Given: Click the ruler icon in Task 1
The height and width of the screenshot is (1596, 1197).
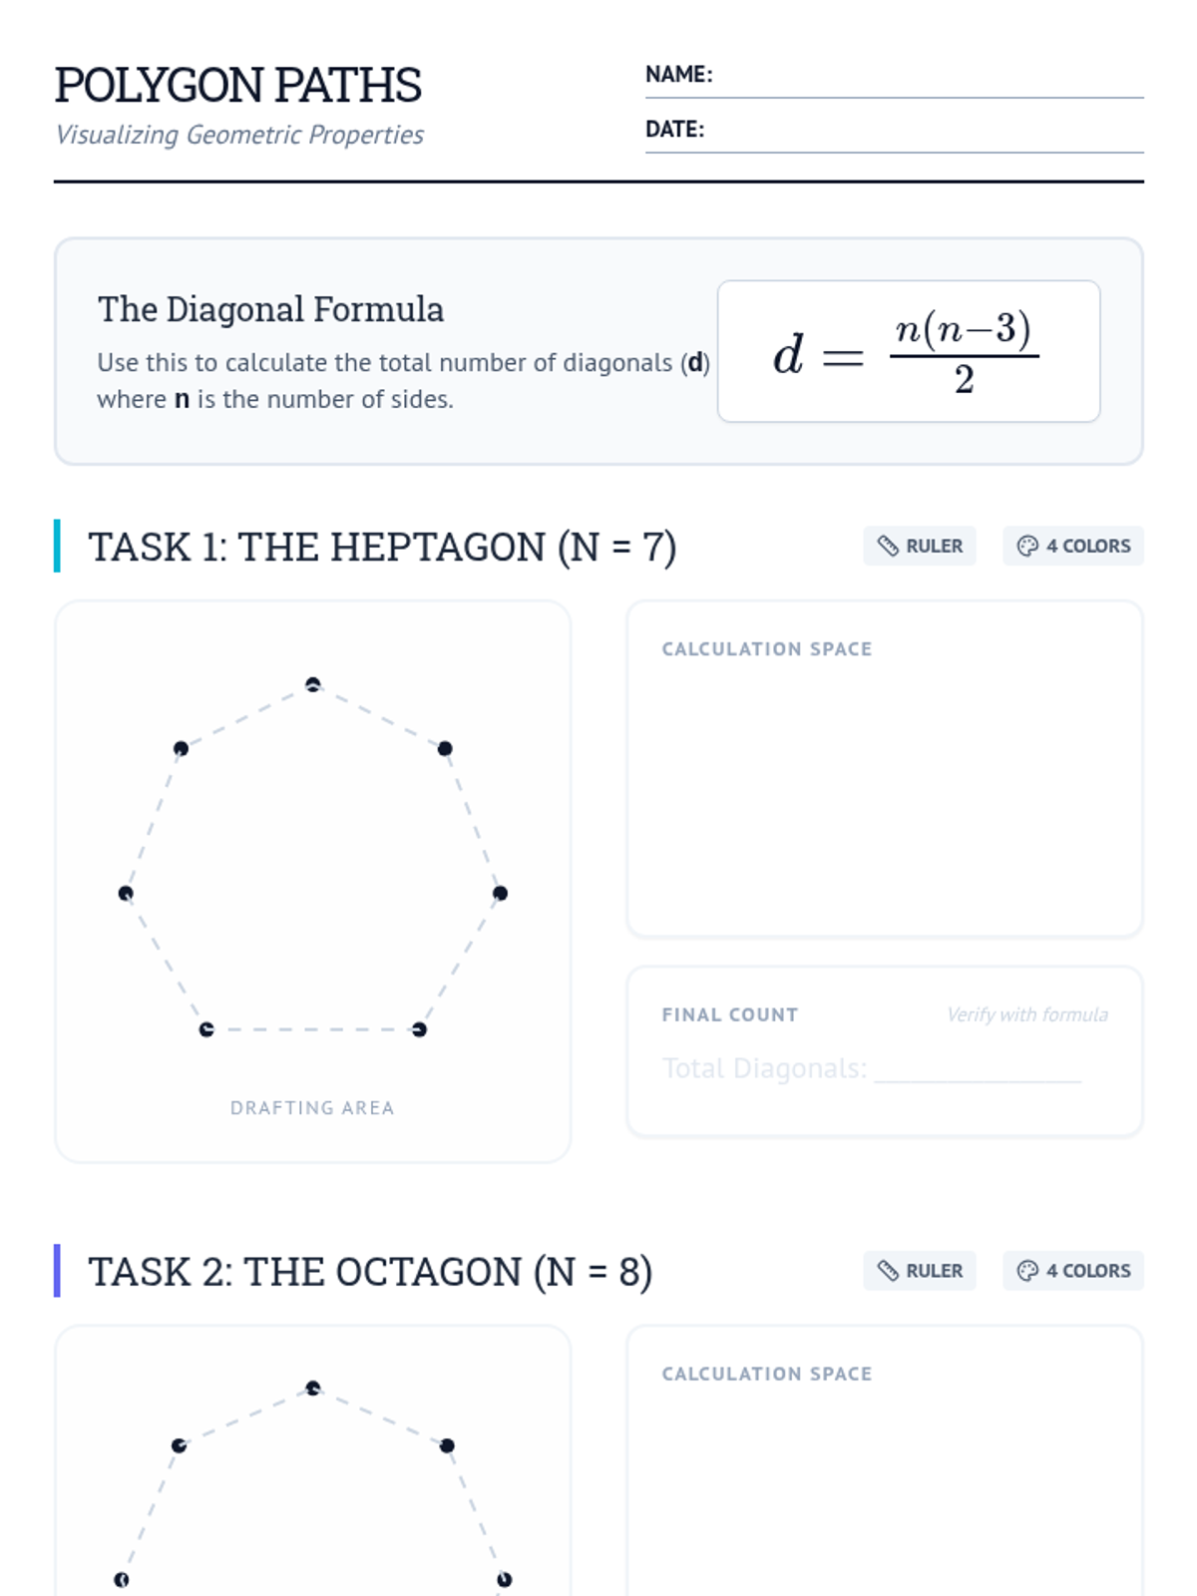Looking at the screenshot, I should click(x=888, y=546).
